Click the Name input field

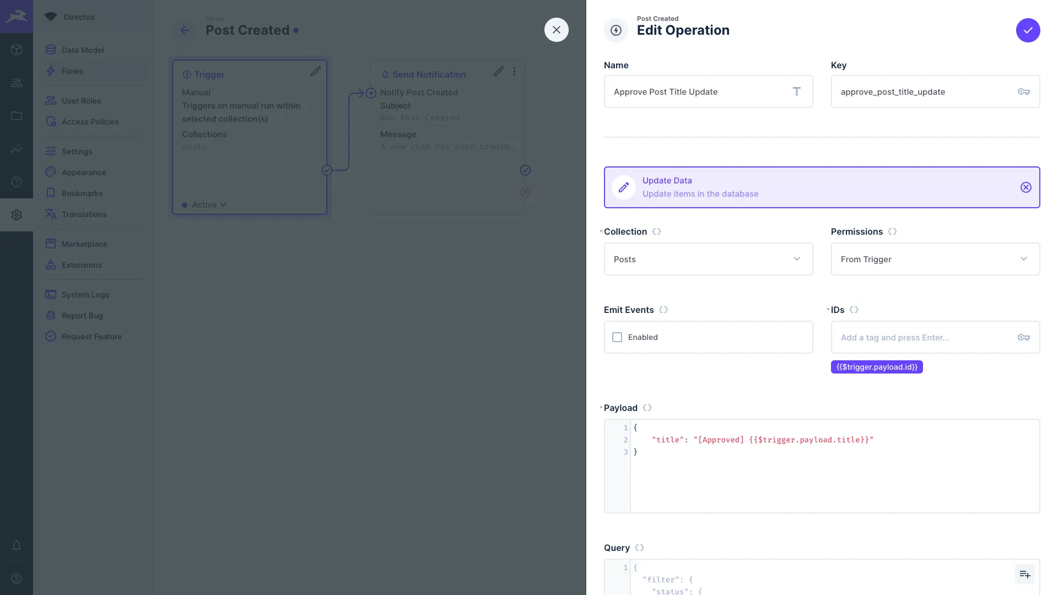[700, 92]
